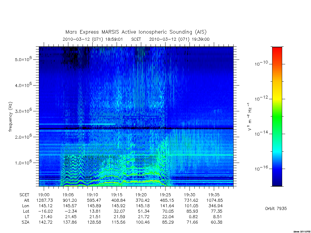The height and width of the screenshot is (233, 311).
Task: Click SCET time 19:00
Action: (44, 195)
